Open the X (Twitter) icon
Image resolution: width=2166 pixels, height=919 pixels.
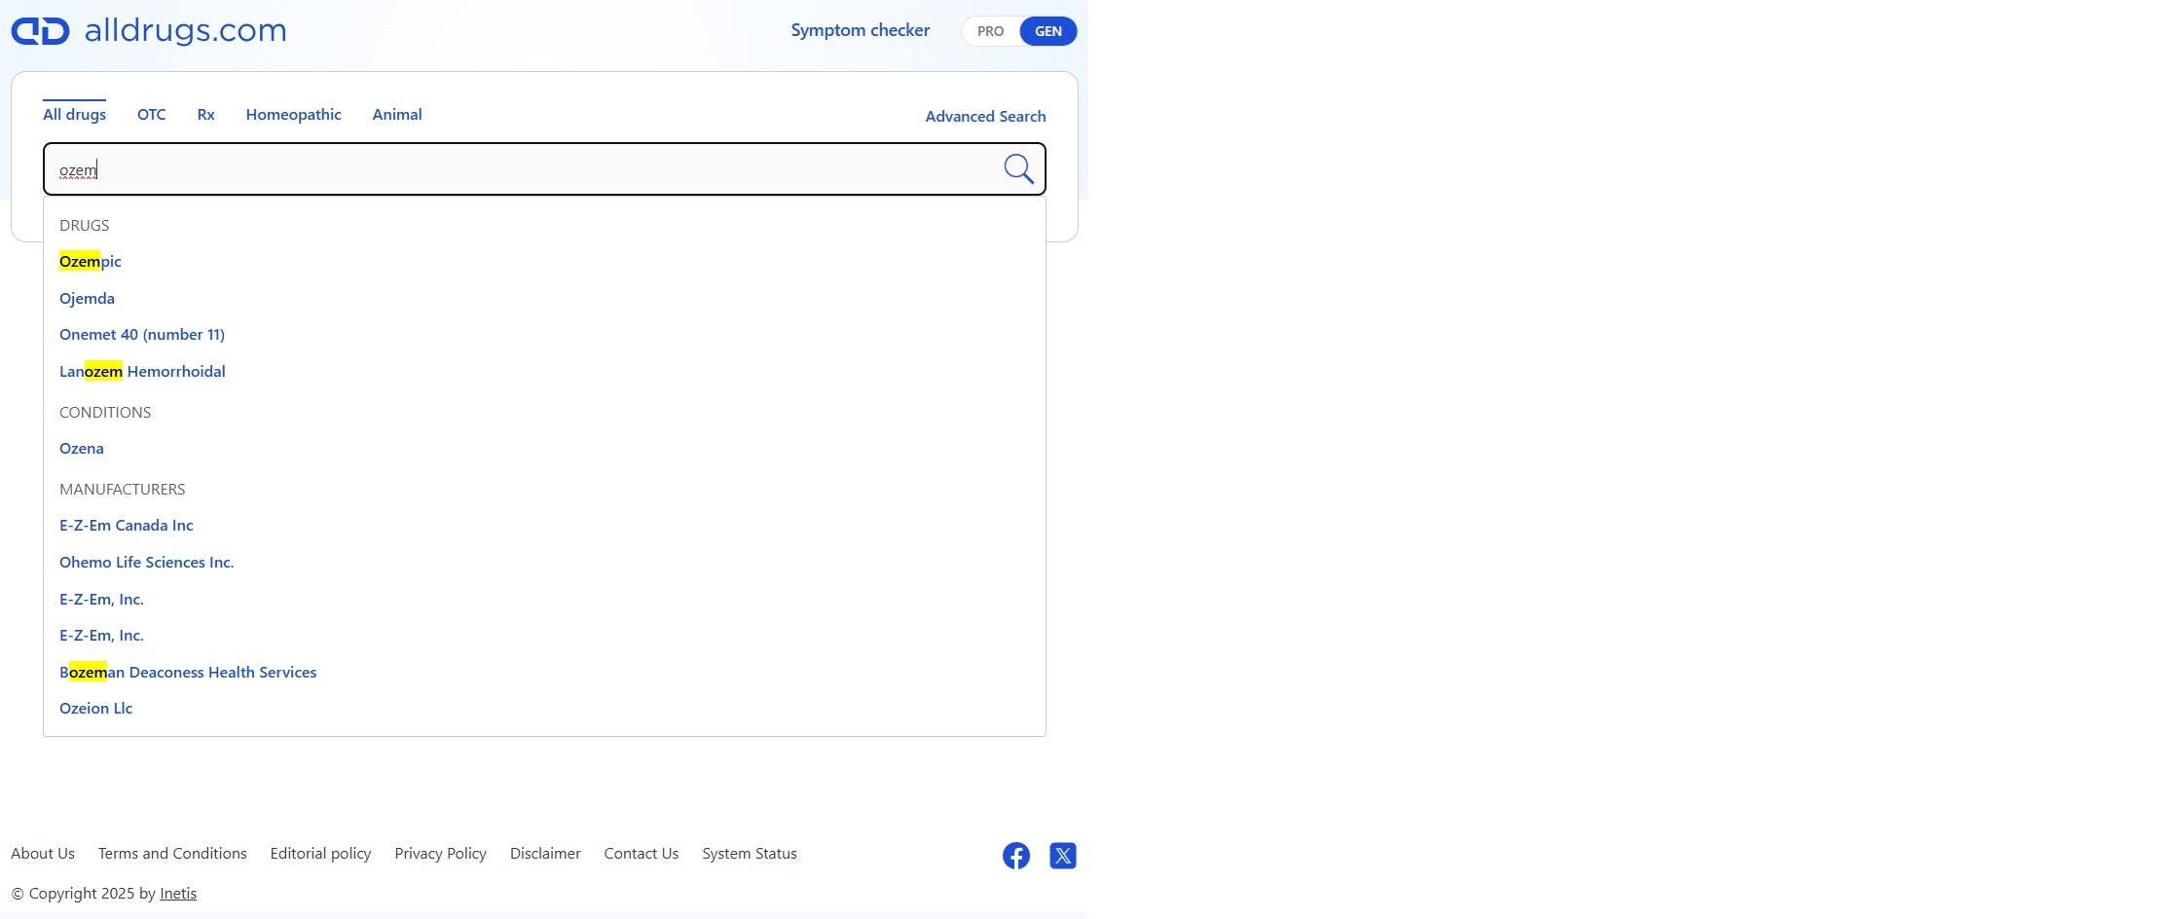pos(1063,856)
